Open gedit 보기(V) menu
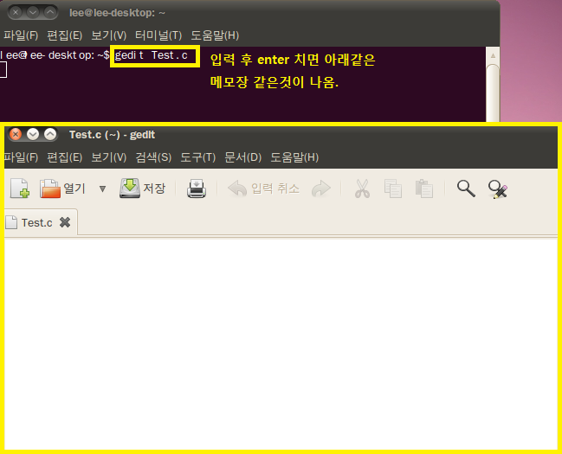This screenshot has width=562, height=454. (x=108, y=157)
